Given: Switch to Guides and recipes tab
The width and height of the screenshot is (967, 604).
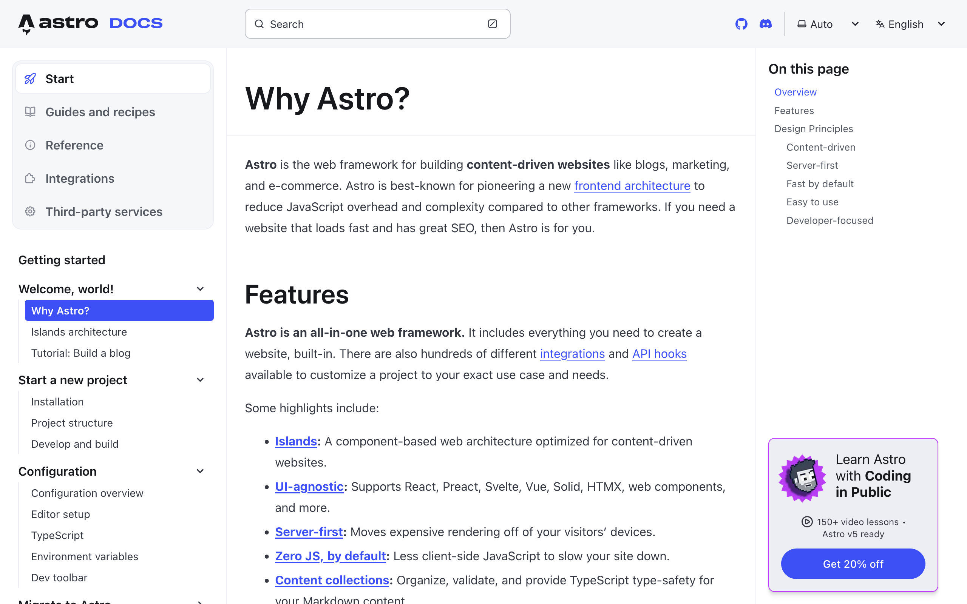Looking at the screenshot, I should tap(113, 112).
